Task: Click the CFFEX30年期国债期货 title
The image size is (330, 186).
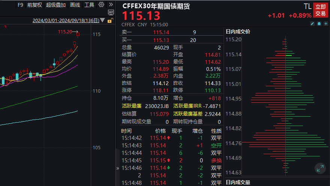Action: coord(156,6)
